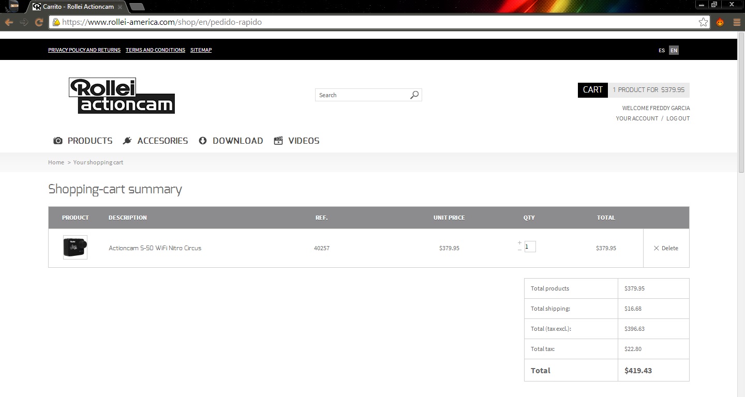The height and width of the screenshot is (397, 745).
Task: Click the Total products value in summary table
Action: pyautogui.click(x=634, y=288)
